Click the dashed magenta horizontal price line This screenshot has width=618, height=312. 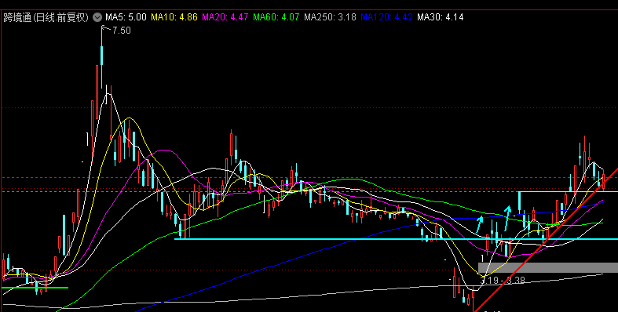[x=309, y=177]
